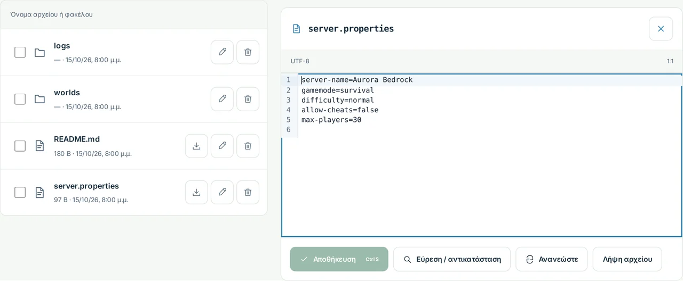Select the logs folder checkbox

coord(20,52)
